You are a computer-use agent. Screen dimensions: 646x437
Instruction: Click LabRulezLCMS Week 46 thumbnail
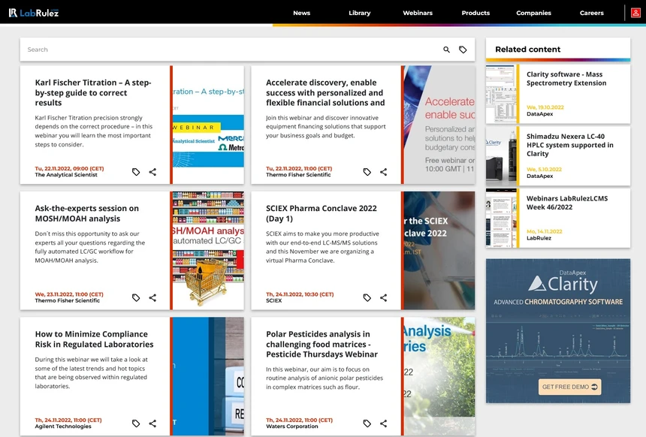point(501,218)
